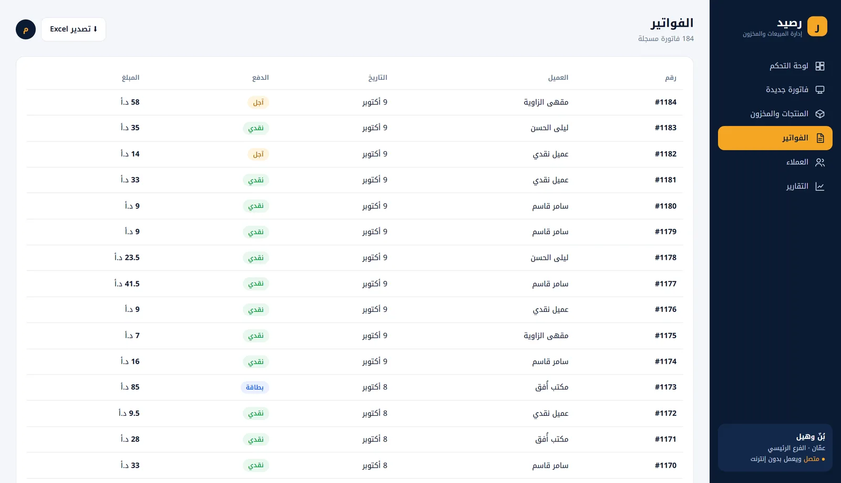Click the amount 9.5 د.أ
841x483 pixels.
pos(129,413)
